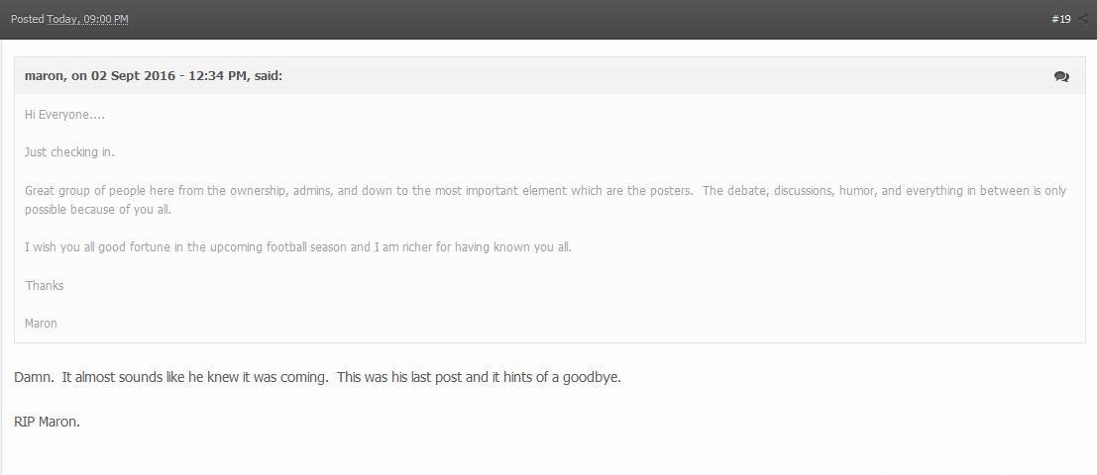Click the word 'said:' in quote header
The height and width of the screenshot is (475, 1097).
(x=268, y=75)
